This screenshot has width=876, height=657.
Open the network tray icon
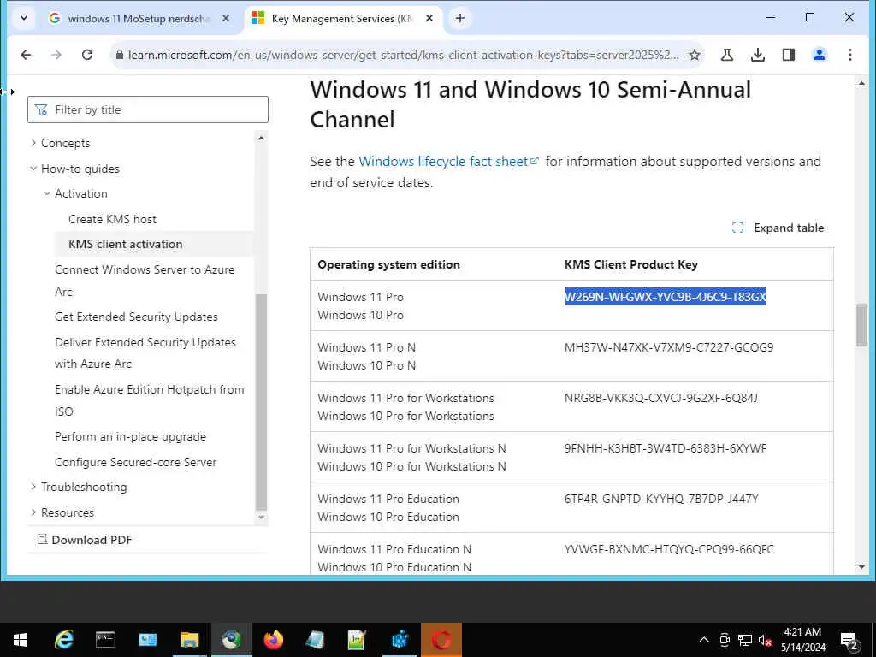pos(745,640)
